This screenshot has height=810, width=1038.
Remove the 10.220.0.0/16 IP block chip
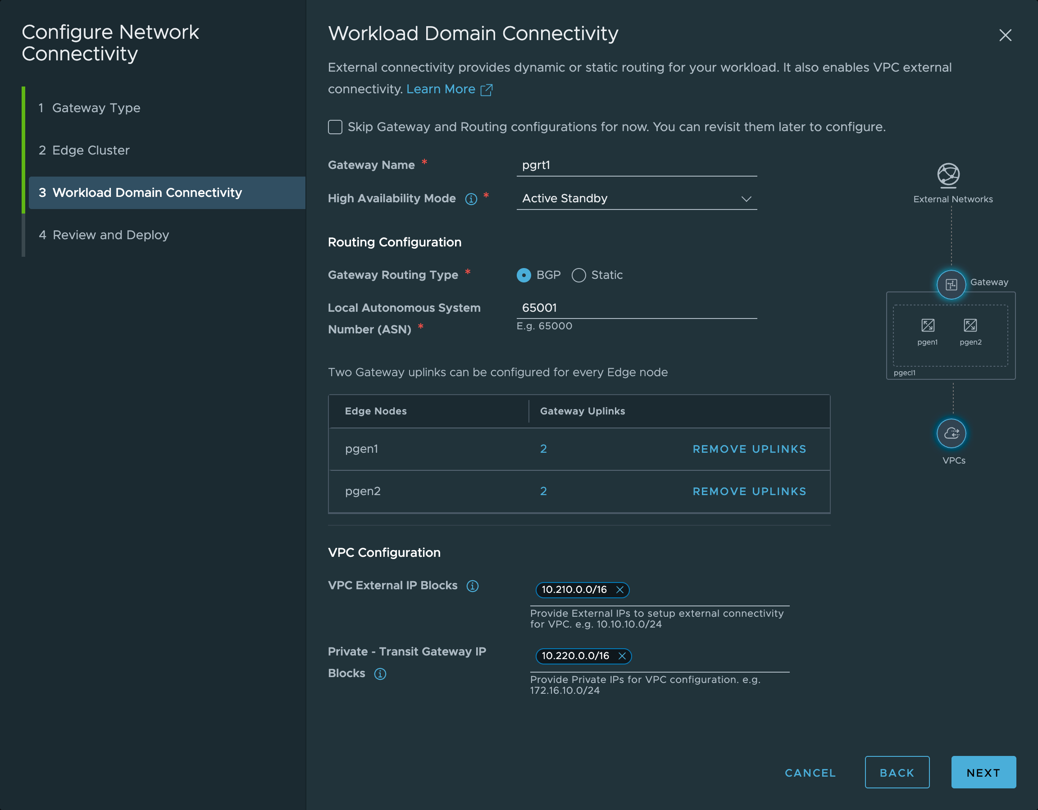621,655
